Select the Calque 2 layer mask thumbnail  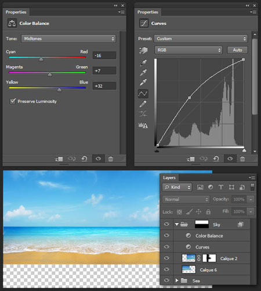pyautogui.click(x=209, y=258)
